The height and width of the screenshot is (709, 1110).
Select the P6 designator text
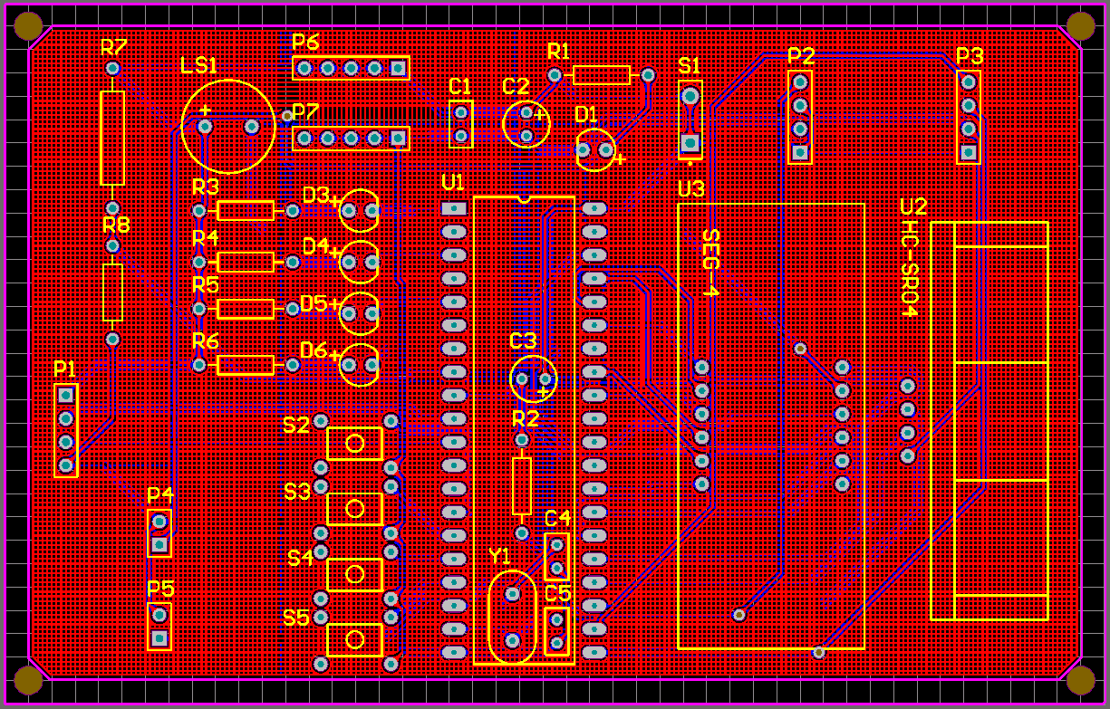click(305, 43)
